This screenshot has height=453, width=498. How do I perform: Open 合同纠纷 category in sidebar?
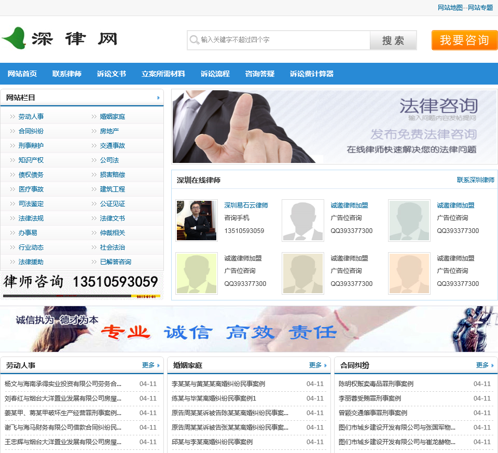31,131
